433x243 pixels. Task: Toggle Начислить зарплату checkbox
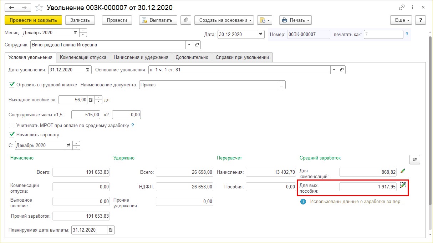pos(11,135)
